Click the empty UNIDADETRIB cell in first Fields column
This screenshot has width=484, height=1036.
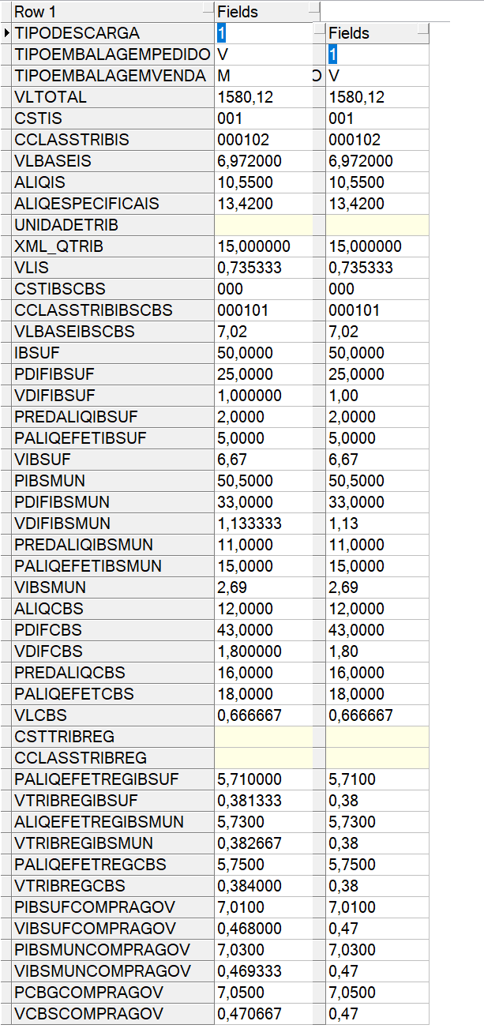click(x=268, y=225)
